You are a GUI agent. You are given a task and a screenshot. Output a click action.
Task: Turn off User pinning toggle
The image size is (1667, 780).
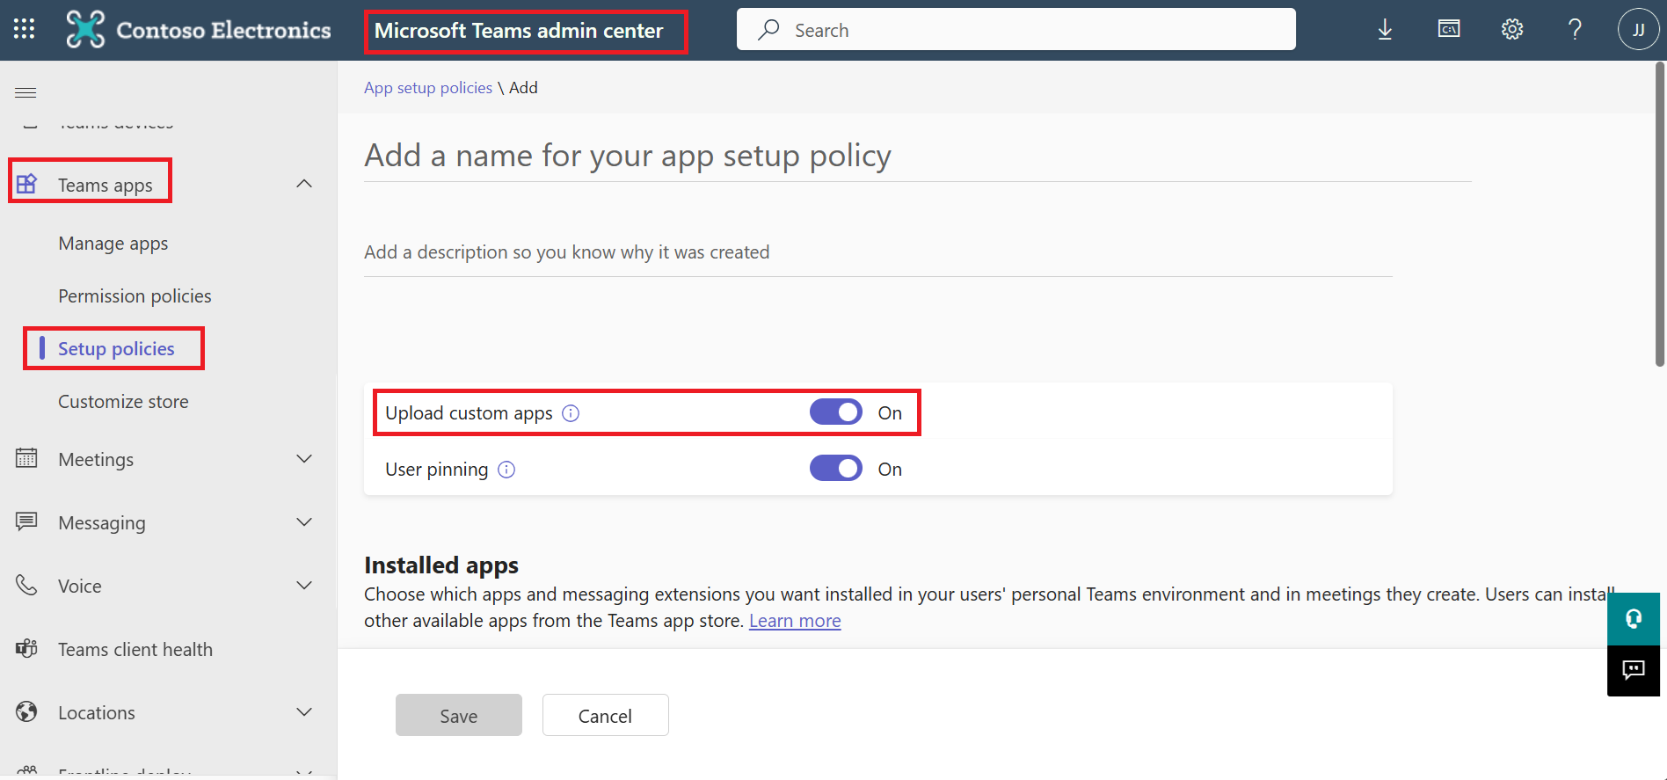coord(836,469)
